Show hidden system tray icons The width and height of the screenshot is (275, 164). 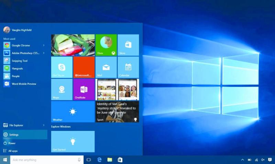pos(243,160)
